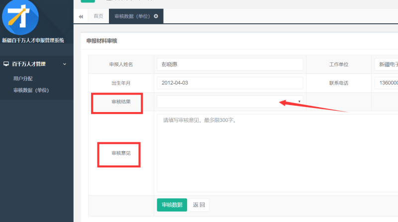The image size is (398, 222).
Task: Click the 出生年月 date field
Action: point(229,83)
